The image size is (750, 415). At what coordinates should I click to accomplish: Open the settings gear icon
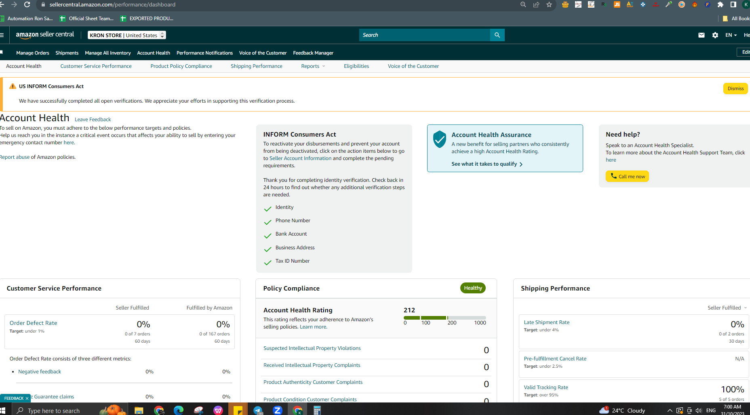(715, 35)
